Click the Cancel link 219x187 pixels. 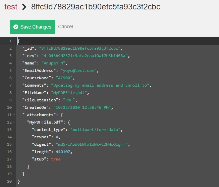click(65, 27)
